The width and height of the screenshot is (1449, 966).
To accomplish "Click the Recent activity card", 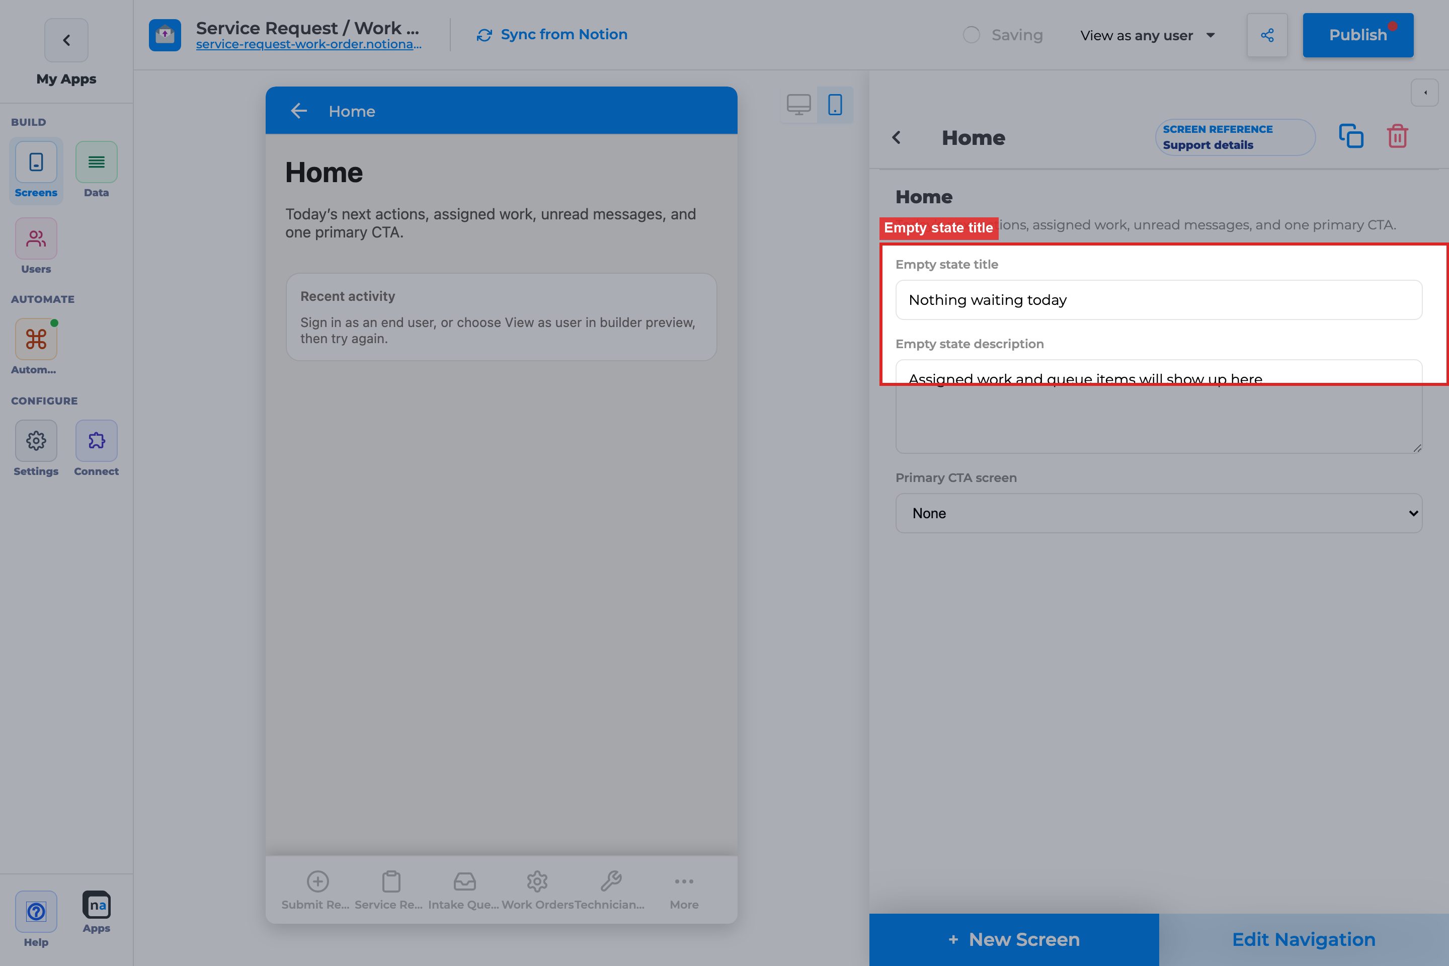I will (501, 317).
